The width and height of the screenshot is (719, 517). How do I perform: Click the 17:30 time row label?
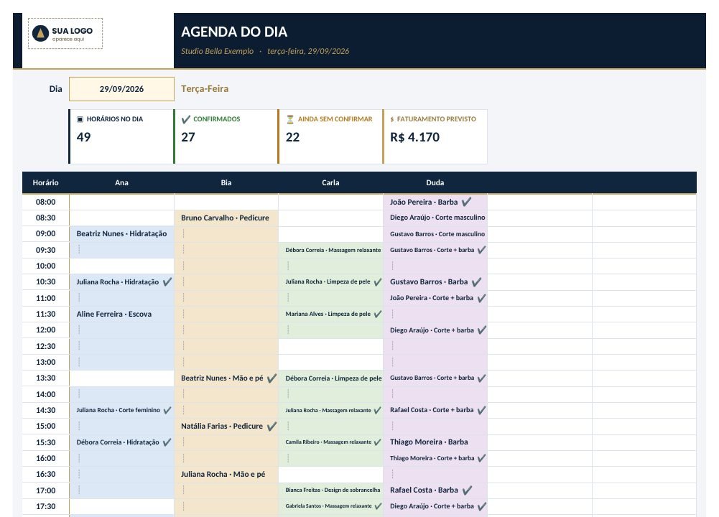coord(45,506)
